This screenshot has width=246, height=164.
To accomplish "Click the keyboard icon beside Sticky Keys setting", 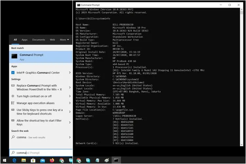I will [x=13, y=110].
